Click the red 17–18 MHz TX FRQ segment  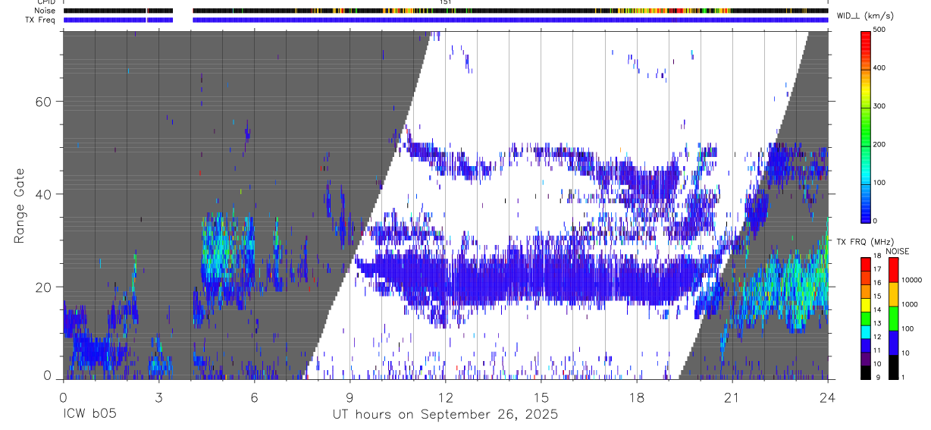(866, 264)
